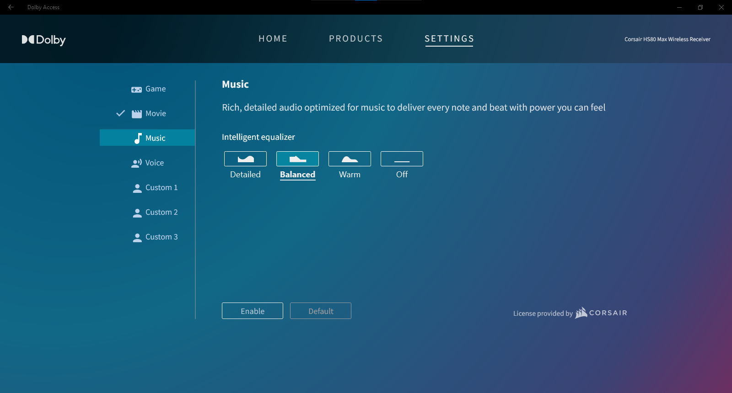Click the Default button

click(321, 311)
